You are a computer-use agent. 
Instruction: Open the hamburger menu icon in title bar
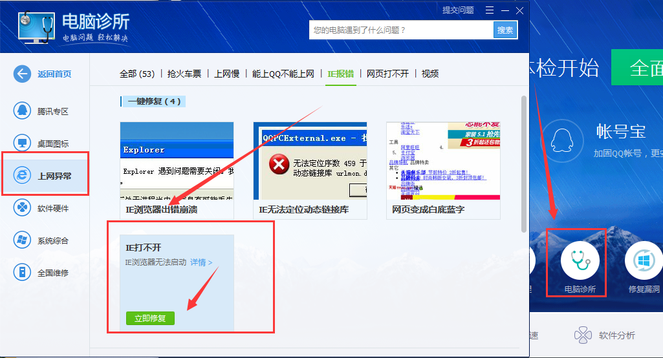490,10
